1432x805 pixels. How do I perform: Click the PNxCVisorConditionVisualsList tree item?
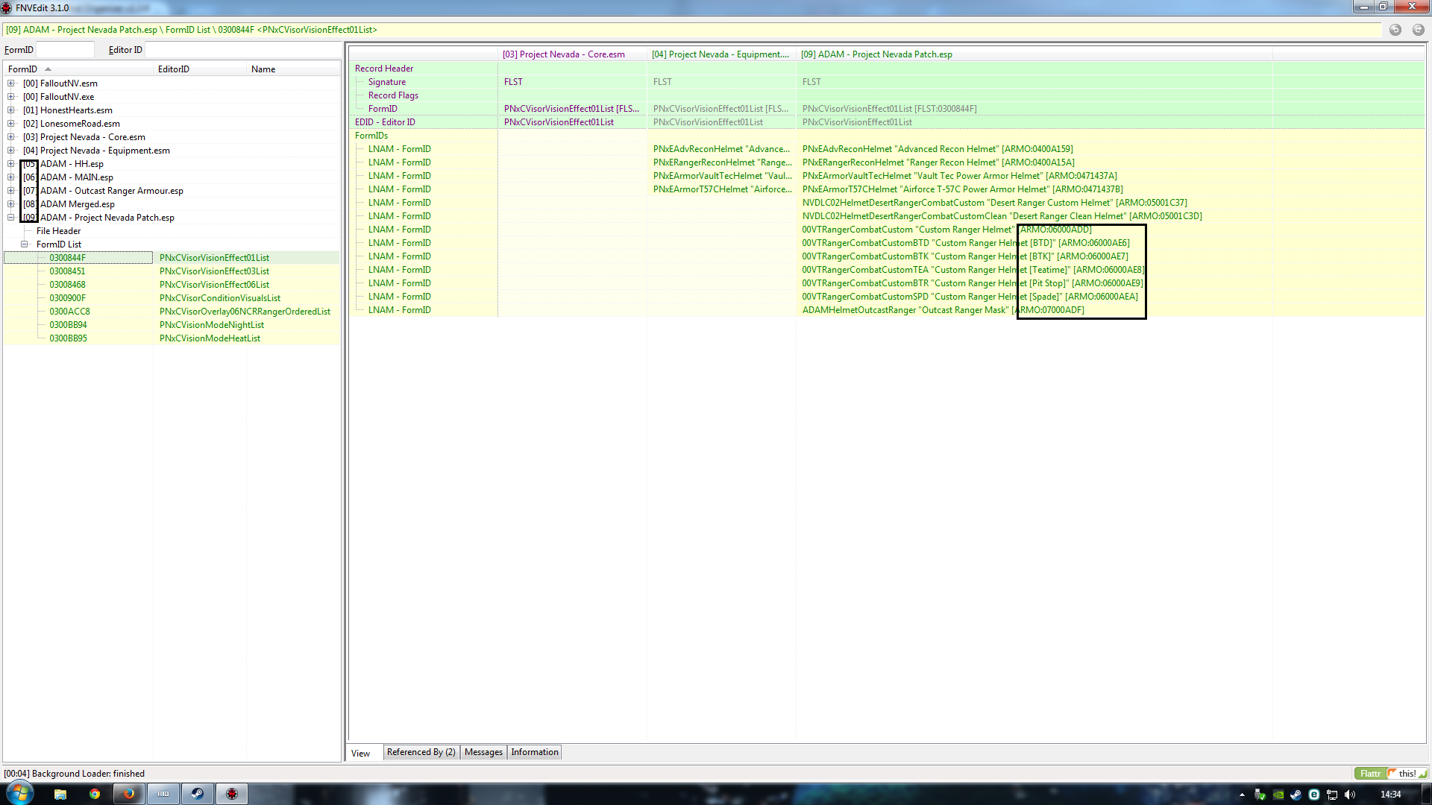click(x=219, y=298)
